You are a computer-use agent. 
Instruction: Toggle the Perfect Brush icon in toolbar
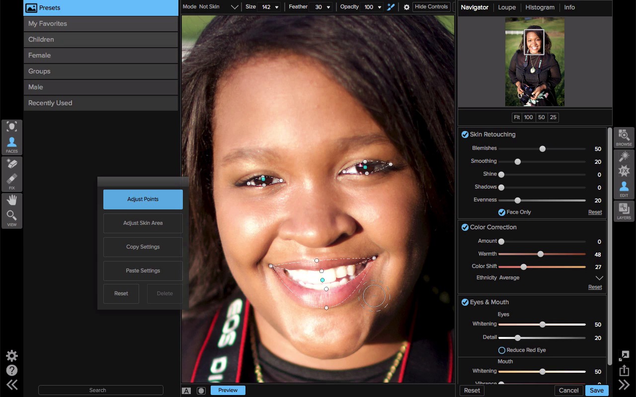tap(391, 7)
